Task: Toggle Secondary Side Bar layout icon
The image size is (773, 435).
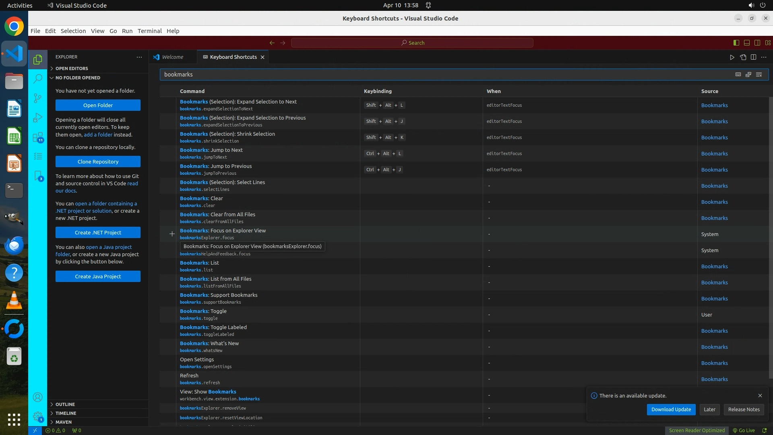Action: (757, 43)
